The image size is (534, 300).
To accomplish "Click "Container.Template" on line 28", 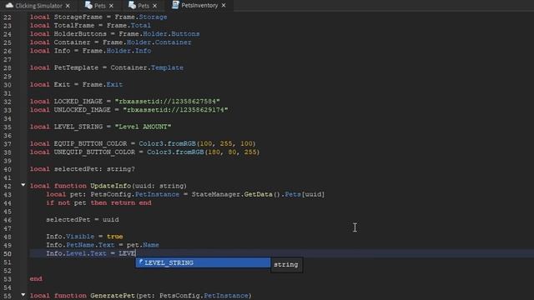I will pos(147,67).
